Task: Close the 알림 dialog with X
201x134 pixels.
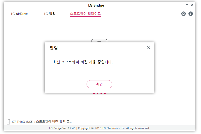Action: tap(149, 48)
